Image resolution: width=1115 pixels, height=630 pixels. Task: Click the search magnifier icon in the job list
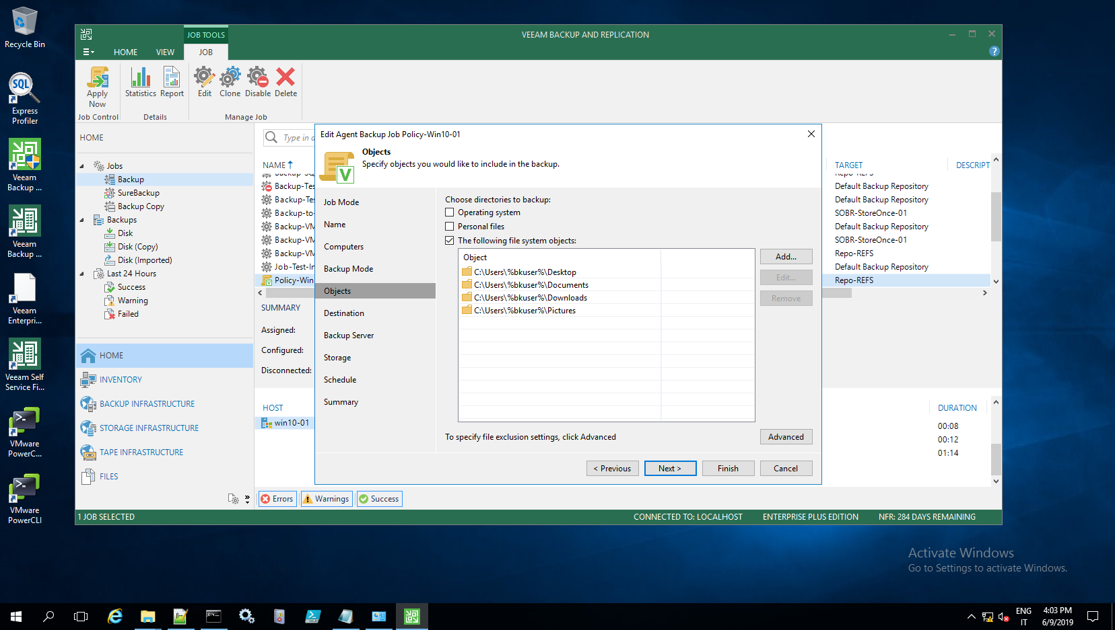click(x=271, y=137)
